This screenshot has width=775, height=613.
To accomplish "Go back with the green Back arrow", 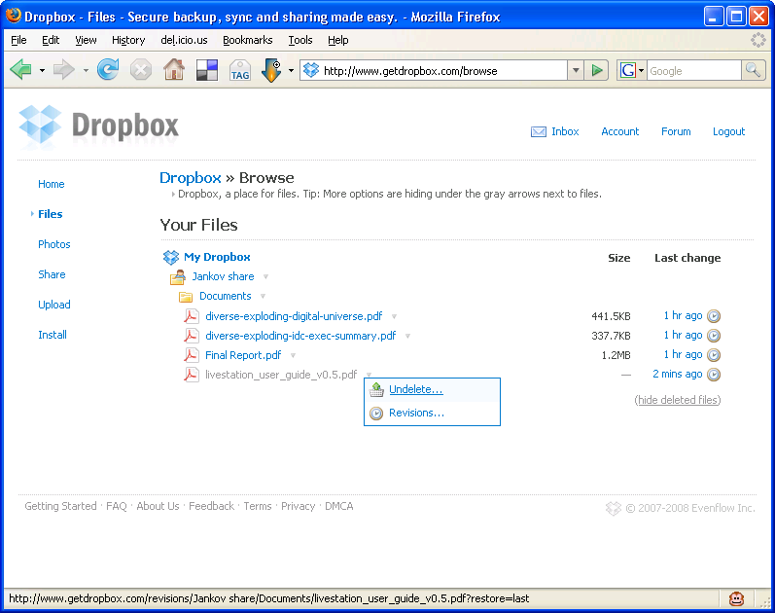I will [20, 70].
